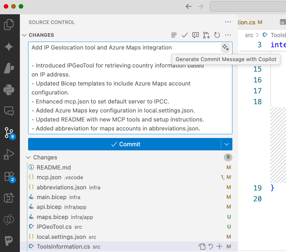Click into the commit message text box
Screen dimensions: 286x252
(130, 88)
